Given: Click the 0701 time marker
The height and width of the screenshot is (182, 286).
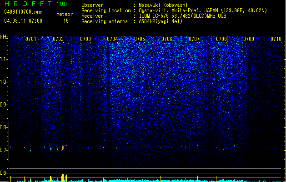Looking at the screenshot, I should [x=30, y=39].
